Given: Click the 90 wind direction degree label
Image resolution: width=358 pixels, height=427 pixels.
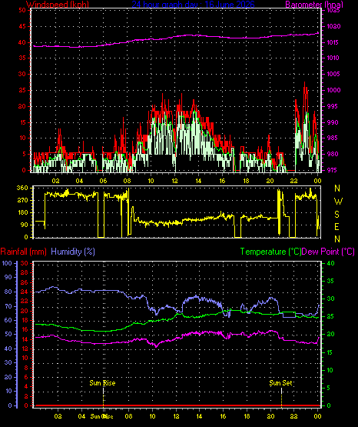Looking at the screenshot, I should click(x=24, y=225).
